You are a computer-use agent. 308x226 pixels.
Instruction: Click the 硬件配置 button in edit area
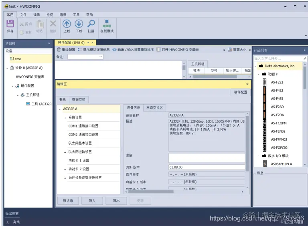pyautogui.click(x=241, y=92)
